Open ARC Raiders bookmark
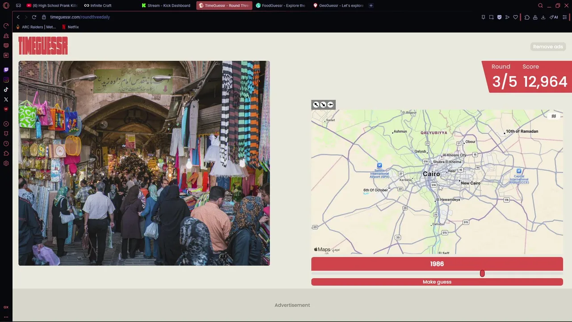The image size is (572, 322). [x=36, y=27]
